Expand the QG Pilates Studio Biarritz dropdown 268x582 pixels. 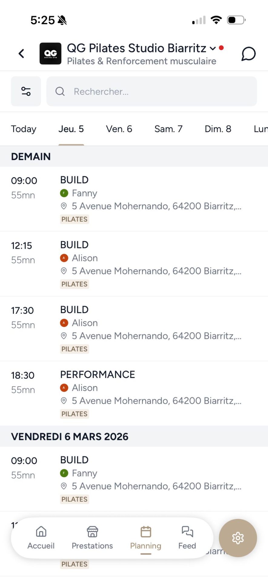coord(213,48)
